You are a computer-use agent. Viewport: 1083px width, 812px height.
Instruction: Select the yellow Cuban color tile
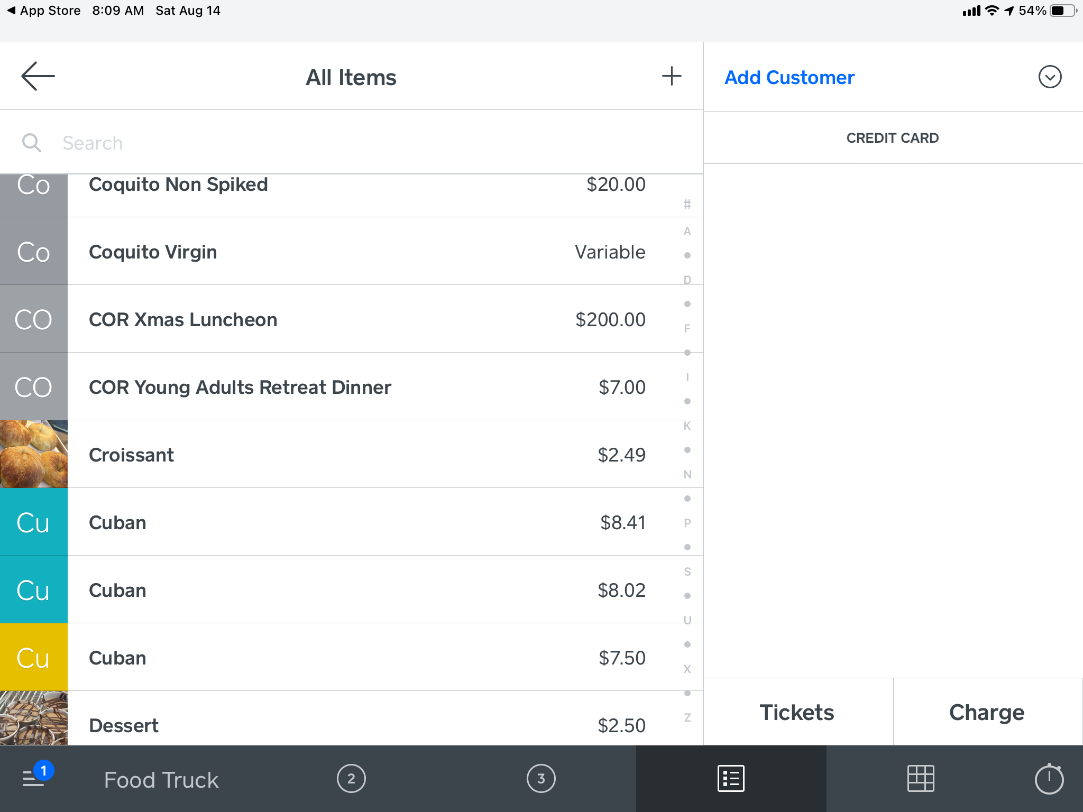point(34,657)
